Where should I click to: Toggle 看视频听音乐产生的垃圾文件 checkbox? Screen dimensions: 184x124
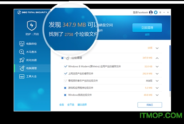(65, 81)
